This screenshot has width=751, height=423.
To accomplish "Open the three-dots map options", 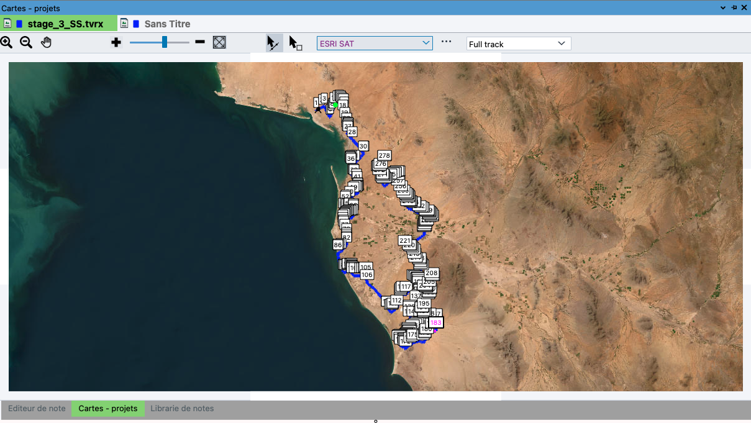I will pyautogui.click(x=446, y=42).
